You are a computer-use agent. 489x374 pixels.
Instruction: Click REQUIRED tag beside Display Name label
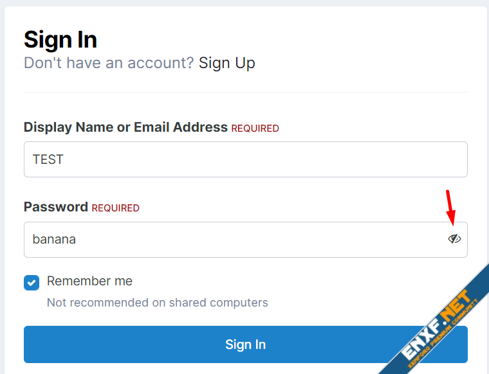tap(255, 129)
